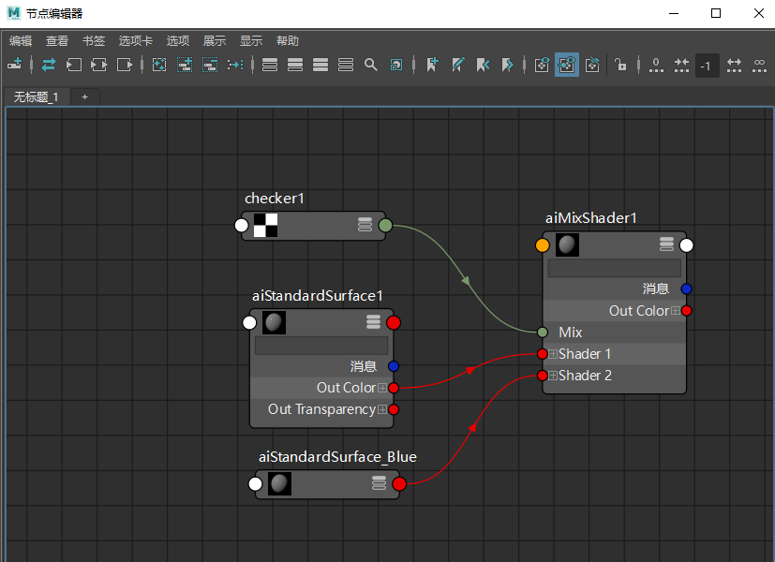Expand the Shader 2 plus box
The width and height of the screenshot is (775, 562).
point(553,376)
